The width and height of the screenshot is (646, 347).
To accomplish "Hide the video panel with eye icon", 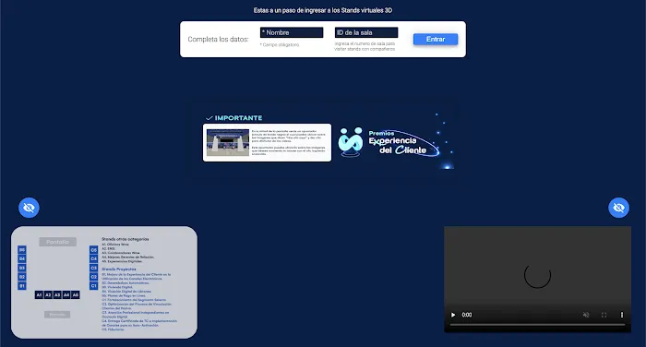I will tap(618, 208).
